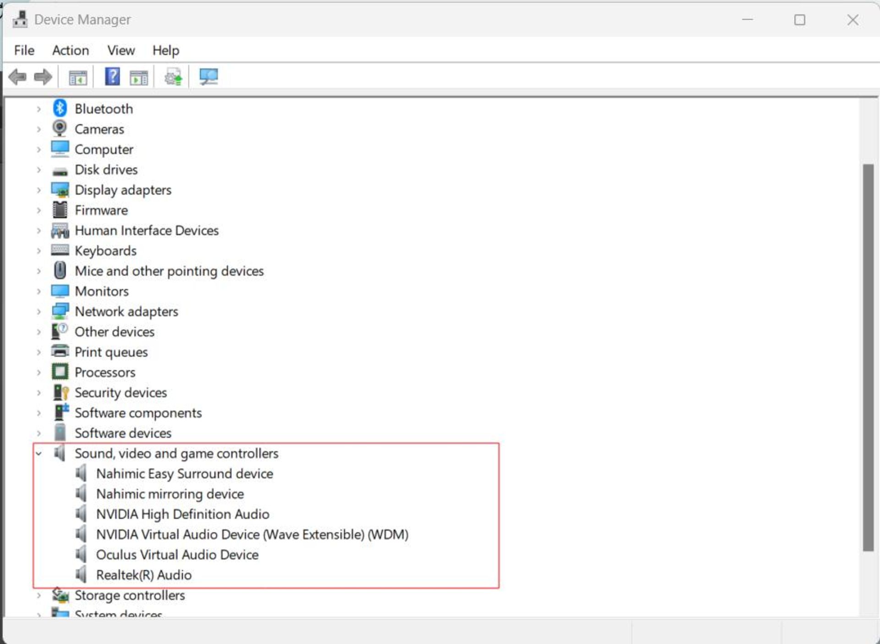Click the network adapter icon in toolbar
880x644 pixels.
pyautogui.click(x=209, y=77)
